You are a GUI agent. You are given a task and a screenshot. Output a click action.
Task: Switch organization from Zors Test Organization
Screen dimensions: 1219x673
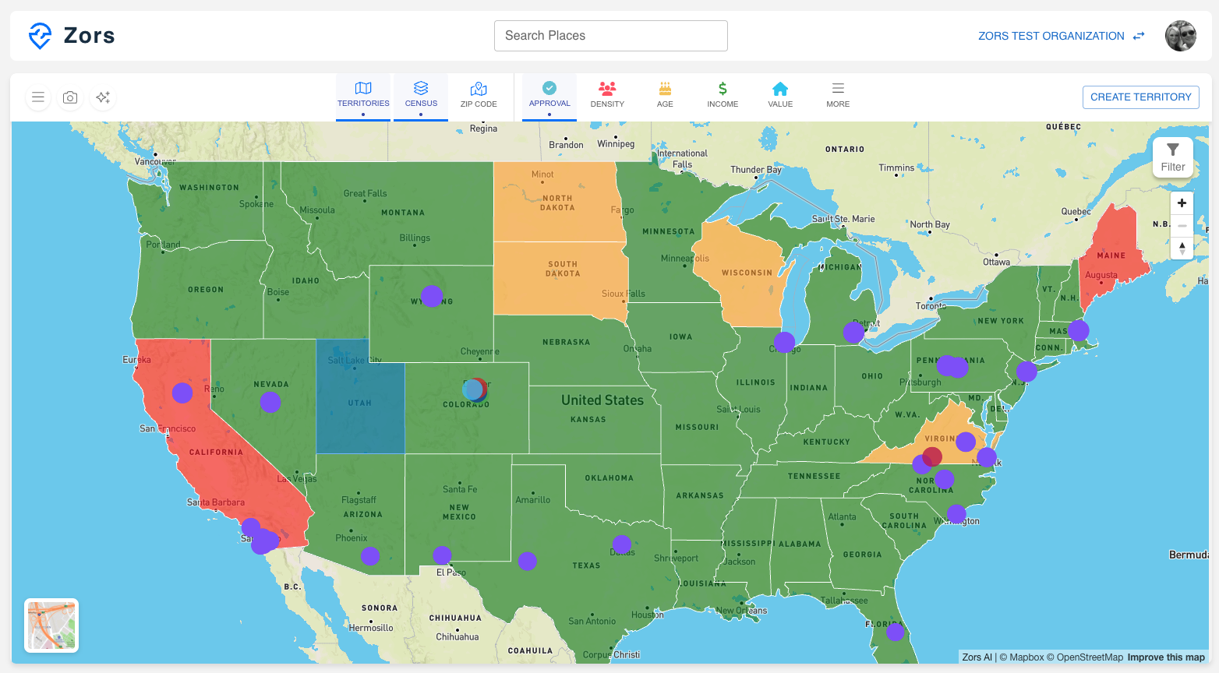point(1061,36)
